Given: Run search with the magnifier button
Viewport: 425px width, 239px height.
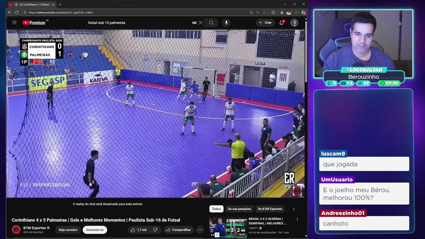Looking at the screenshot, I should point(211,23).
